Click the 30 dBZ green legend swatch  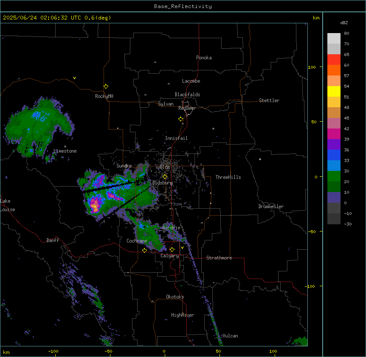tap(334, 176)
